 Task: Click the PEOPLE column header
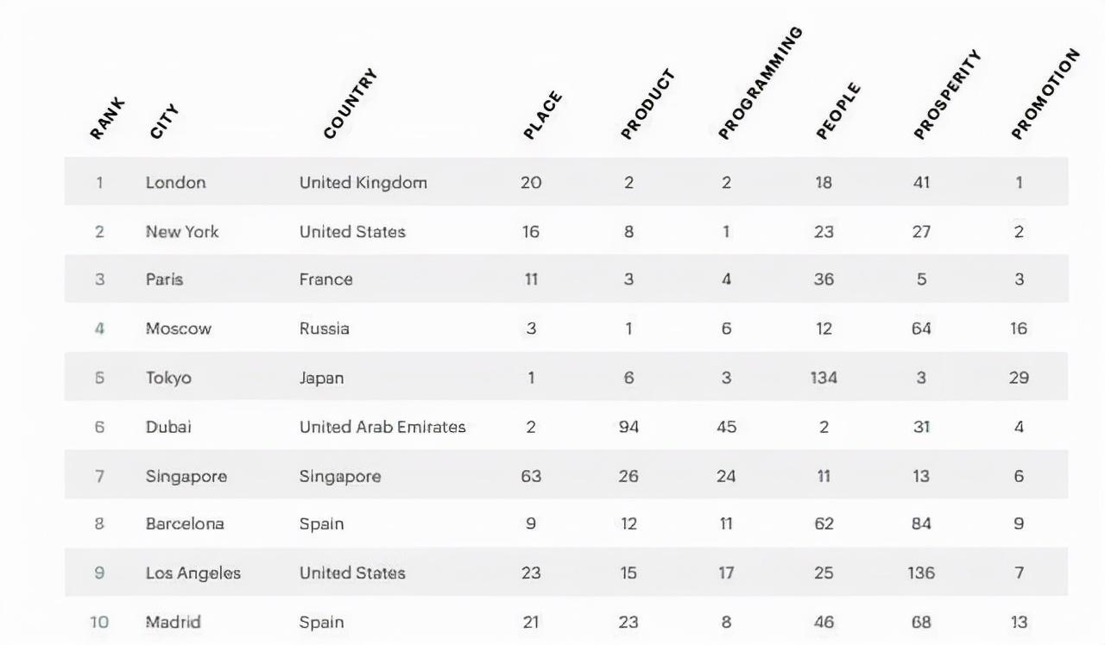[838, 110]
